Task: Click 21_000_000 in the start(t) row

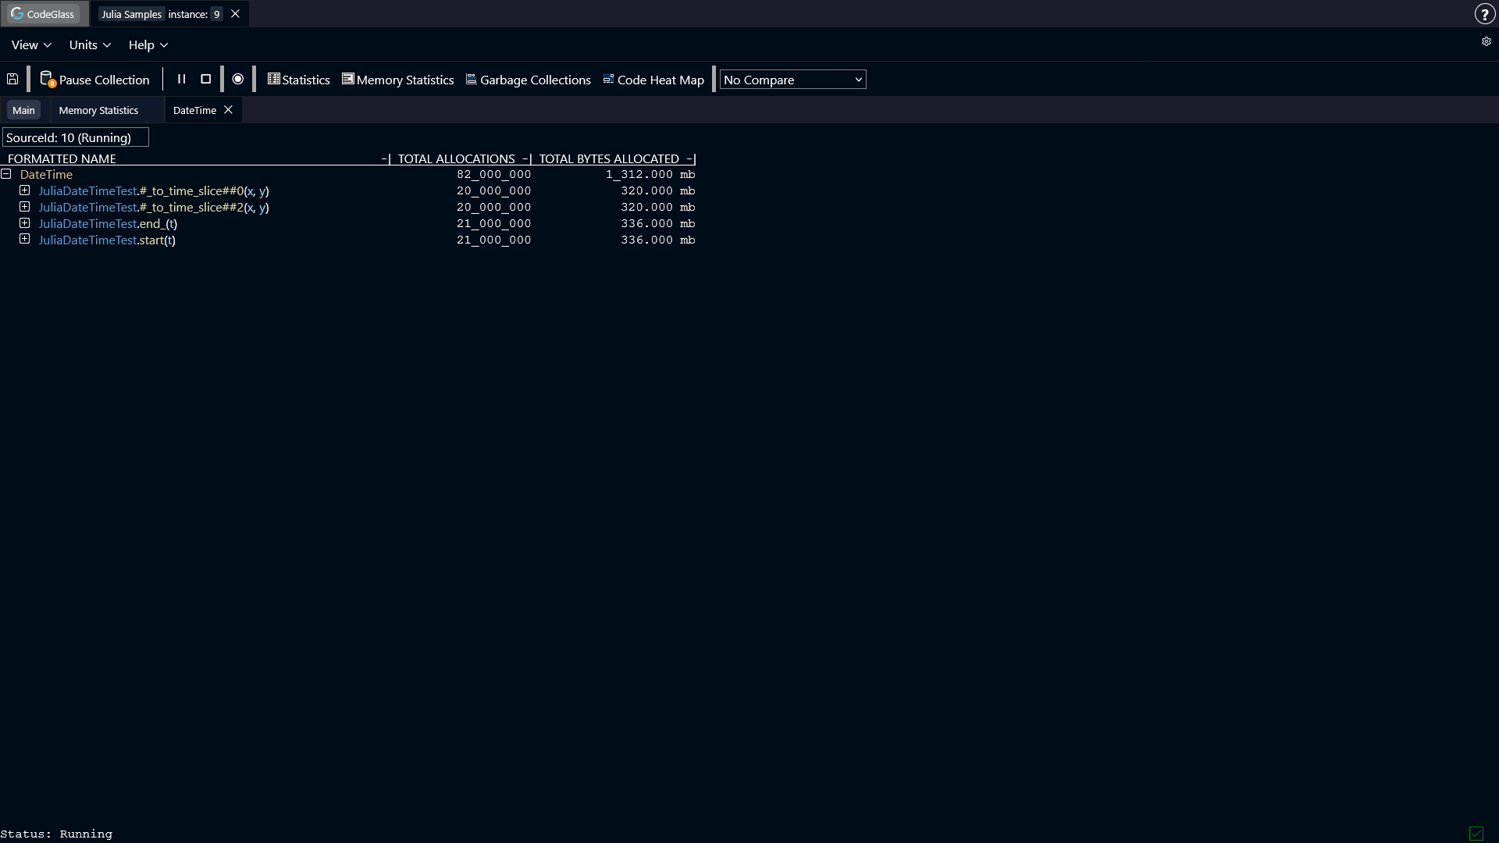Action: [493, 240]
